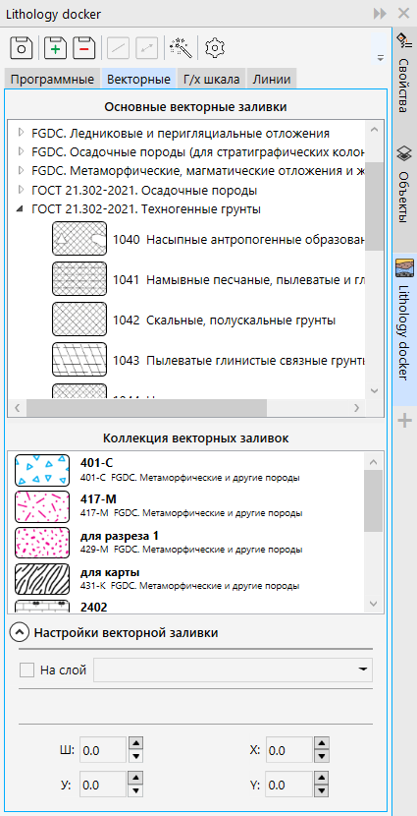The height and width of the screenshot is (816, 417).
Task: Decrease the X value with down arrow
Action: 322,756
